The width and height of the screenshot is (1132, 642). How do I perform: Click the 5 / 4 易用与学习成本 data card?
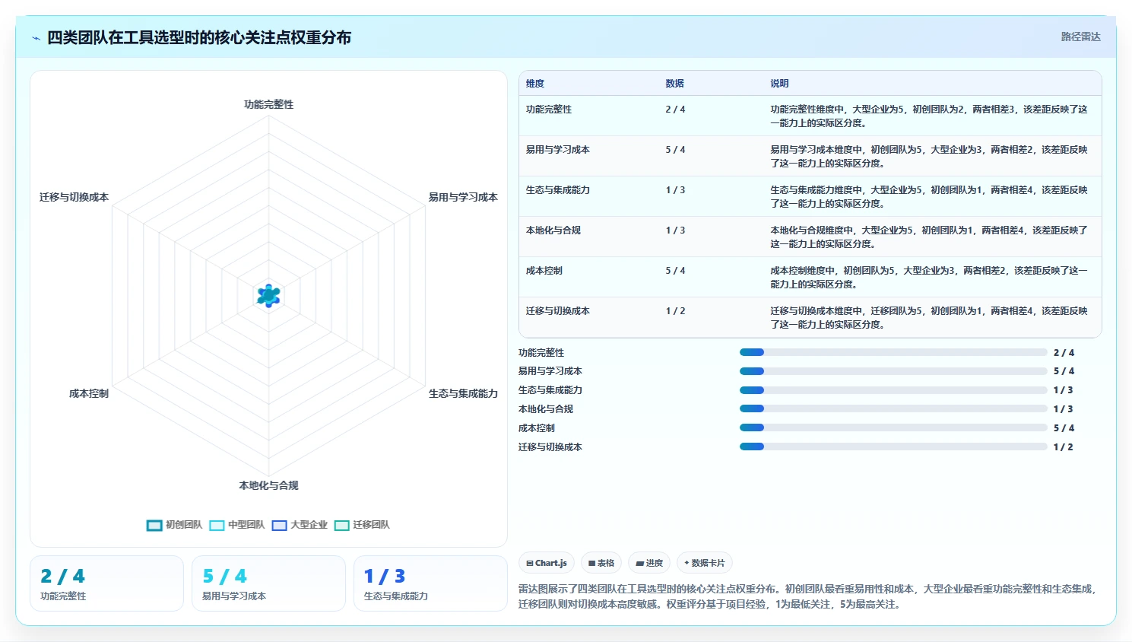click(x=268, y=583)
